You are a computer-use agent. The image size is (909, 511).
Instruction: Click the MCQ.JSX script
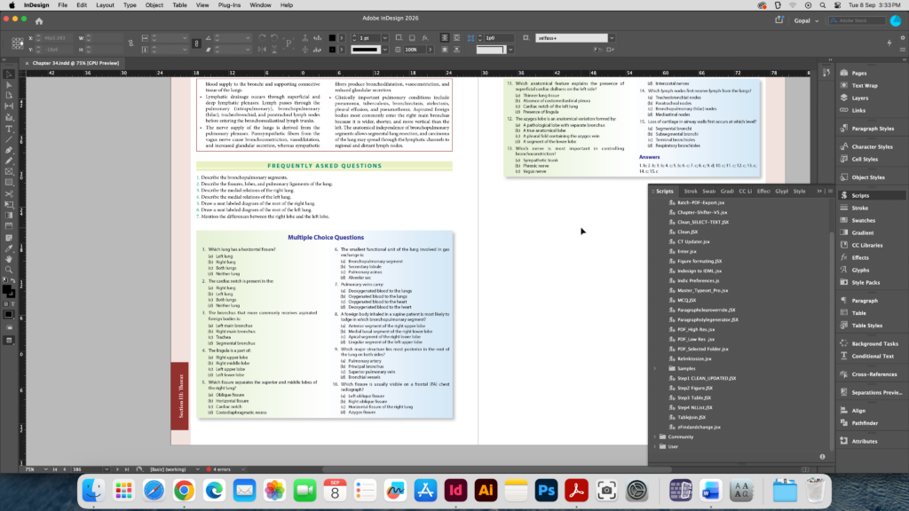(686, 300)
